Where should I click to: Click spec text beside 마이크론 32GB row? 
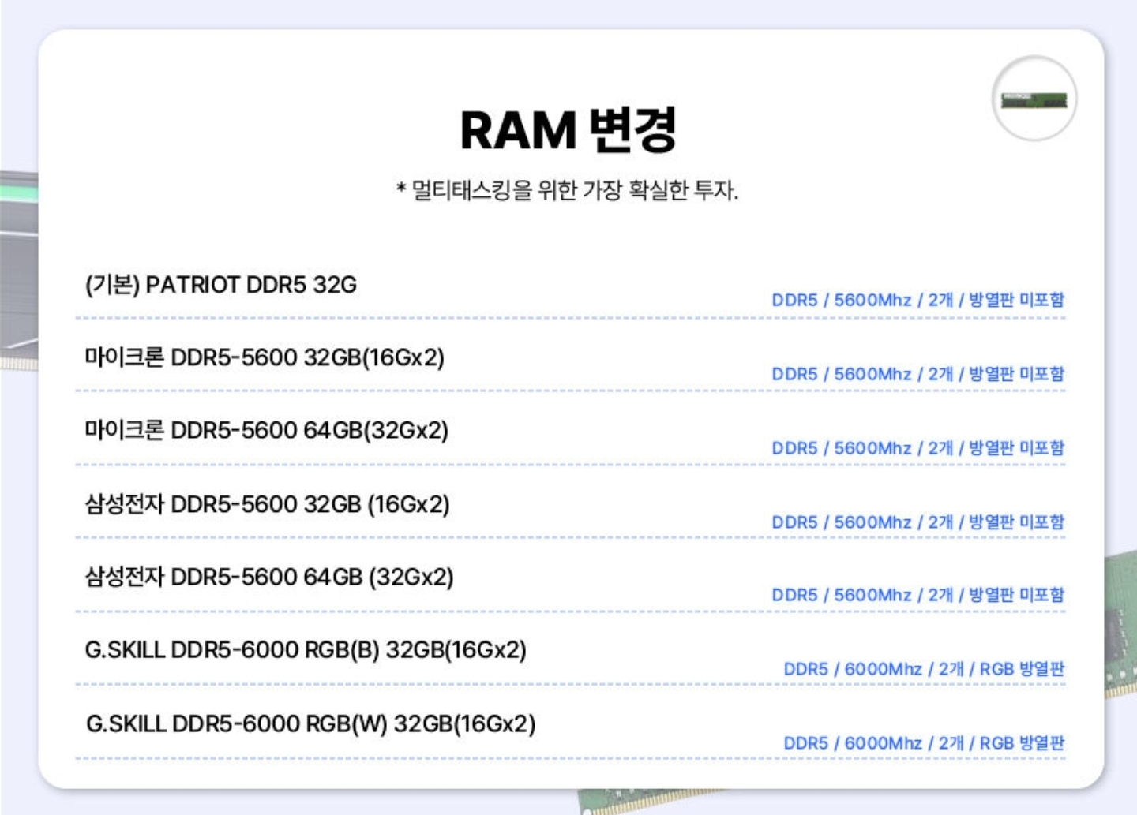coord(917,374)
